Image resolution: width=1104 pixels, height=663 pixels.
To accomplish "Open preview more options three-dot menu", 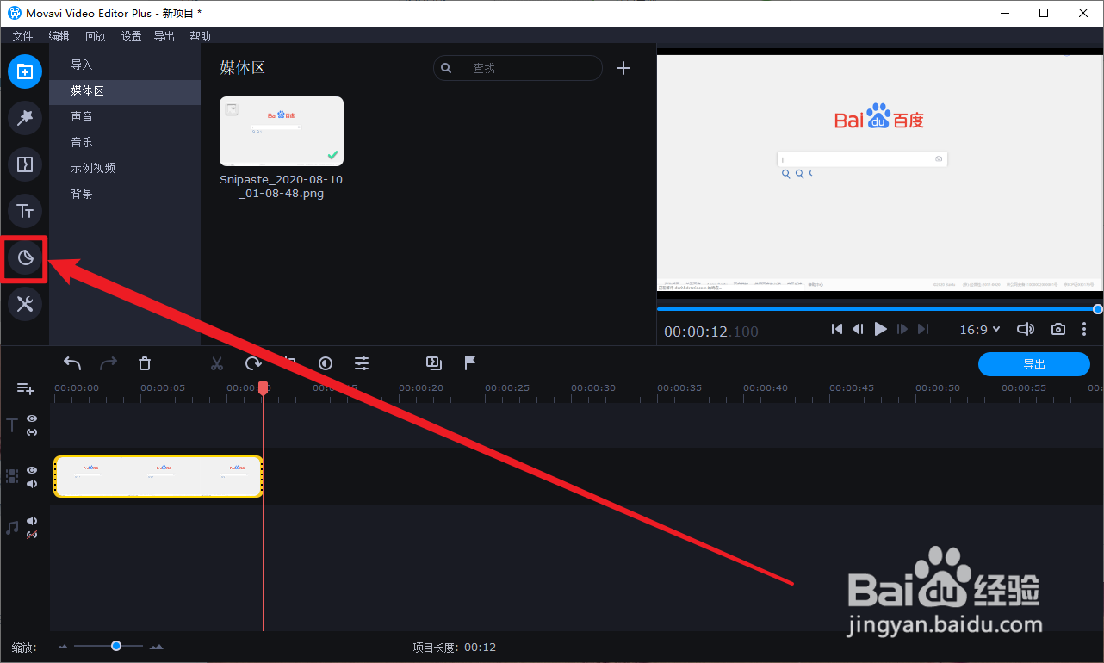I will [x=1084, y=329].
